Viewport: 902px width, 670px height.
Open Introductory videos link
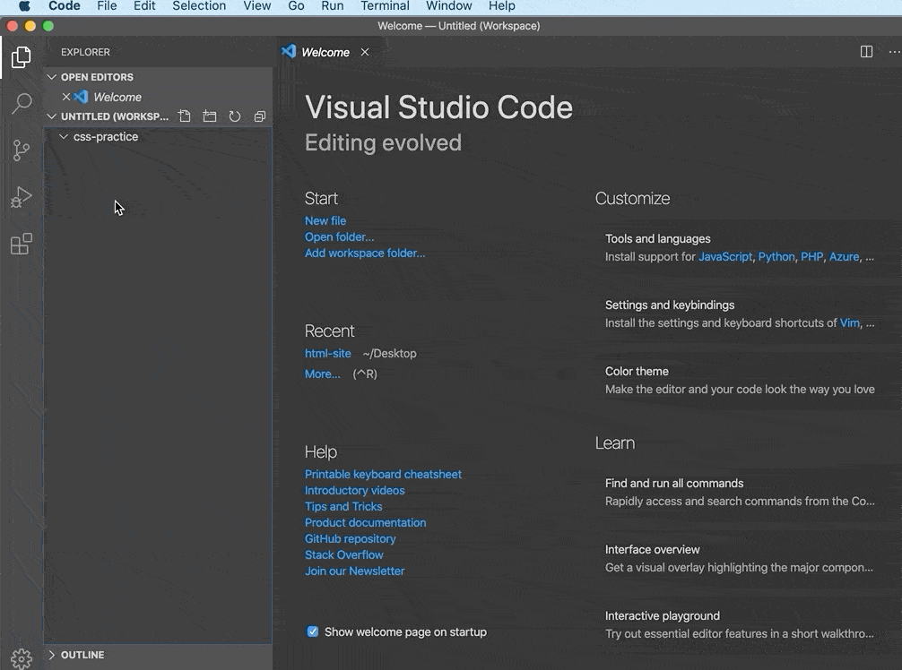pos(354,490)
